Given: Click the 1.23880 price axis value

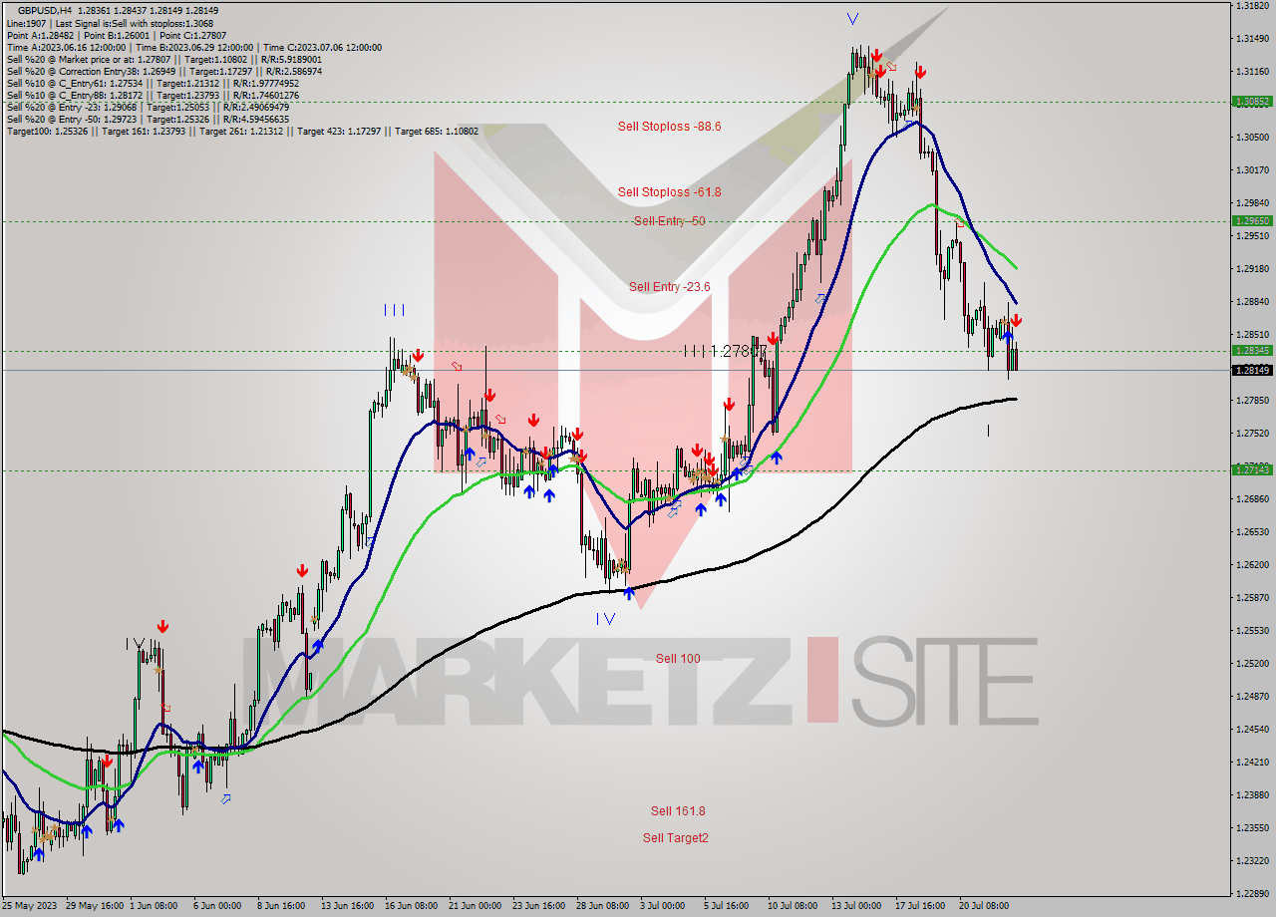Looking at the screenshot, I should 1251,795.
